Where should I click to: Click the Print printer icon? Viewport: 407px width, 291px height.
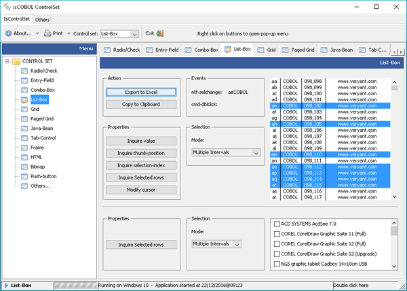tap(47, 33)
